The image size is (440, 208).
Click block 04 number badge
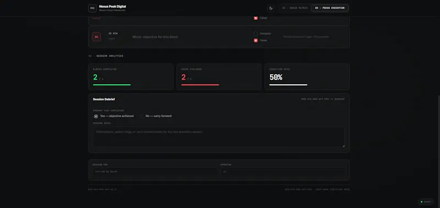click(x=97, y=37)
